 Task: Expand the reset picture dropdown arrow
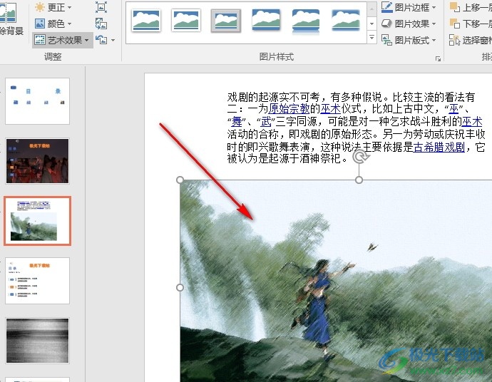113,40
